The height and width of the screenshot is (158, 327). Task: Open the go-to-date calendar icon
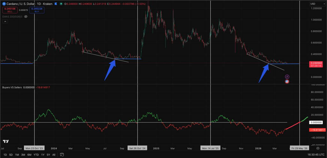62,155
